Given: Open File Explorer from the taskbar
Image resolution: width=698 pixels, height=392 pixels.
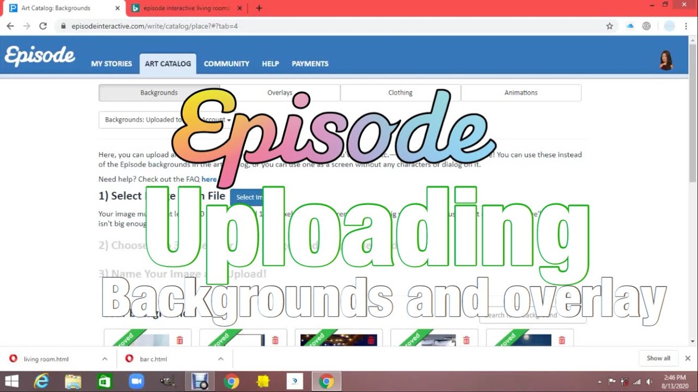Looking at the screenshot, I should point(73,381).
